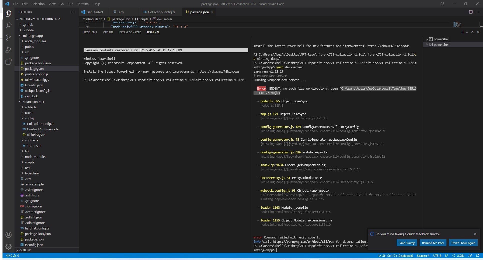The height and width of the screenshot is (260, 483).
Task: Open the Manage gear icon
Action: point(9,247)
